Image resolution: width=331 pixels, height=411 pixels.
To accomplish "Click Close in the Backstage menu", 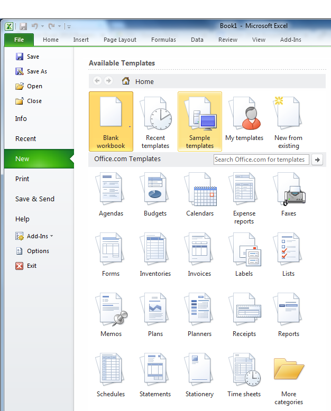I will [29, 101].
